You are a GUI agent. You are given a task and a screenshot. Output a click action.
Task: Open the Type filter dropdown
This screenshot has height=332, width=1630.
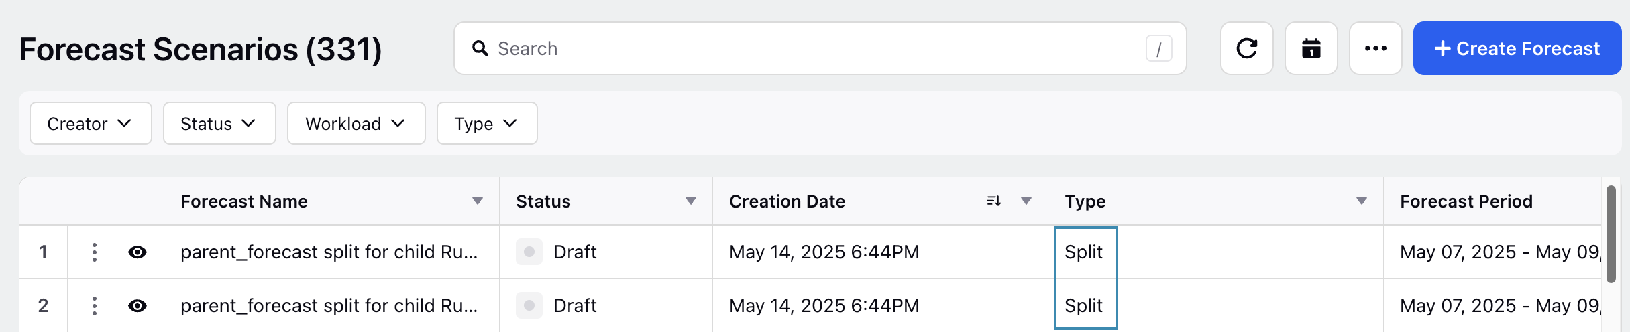pos(487,123)
